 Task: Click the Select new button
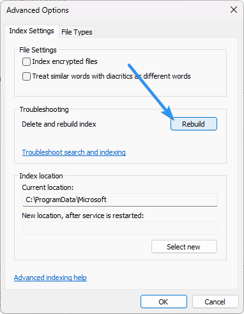184,247
